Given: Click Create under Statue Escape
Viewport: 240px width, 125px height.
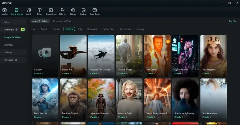Looking at the screenshot, I should coord(122,73).
